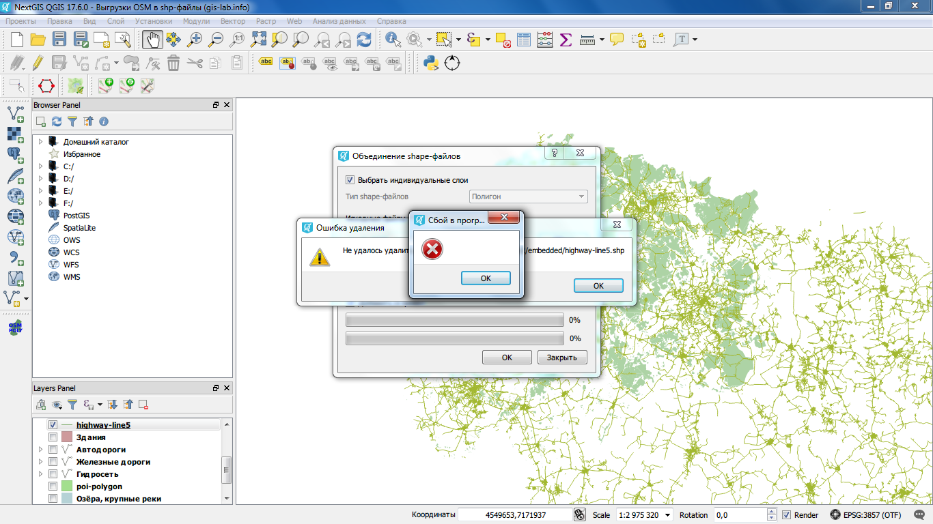The height and width of the screenshot is (524, 933).
Task: Open the Модули menu
Action: coord(196,21)
